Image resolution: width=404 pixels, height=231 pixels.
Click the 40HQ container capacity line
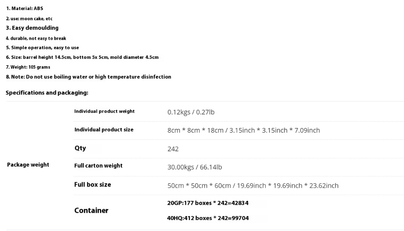coord(208,218)
